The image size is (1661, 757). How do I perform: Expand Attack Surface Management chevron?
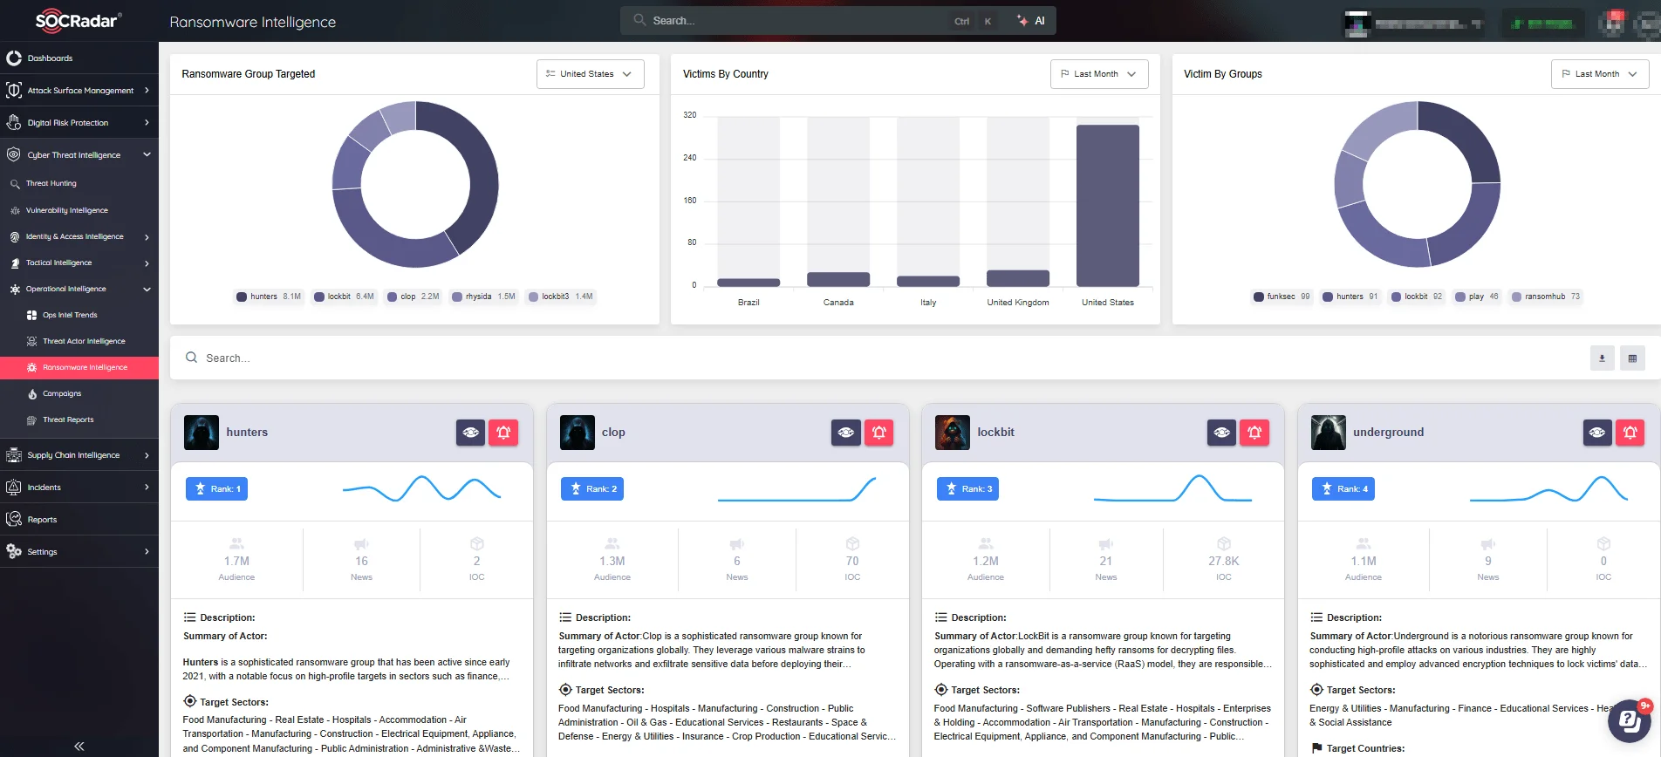click(147, 91)
